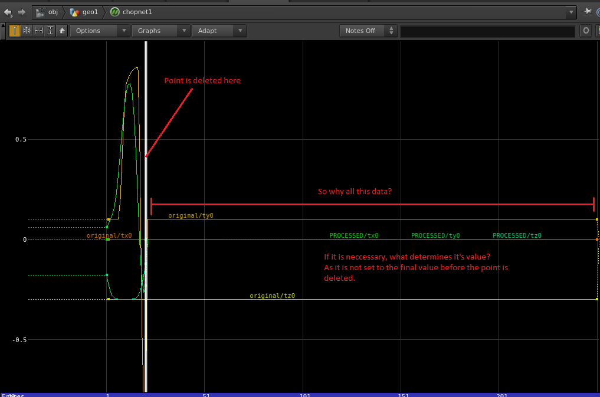The width and height of the screenshot is (600, 397).
Task: Select the original/tz0 channel label
Action: coord(273,296)
